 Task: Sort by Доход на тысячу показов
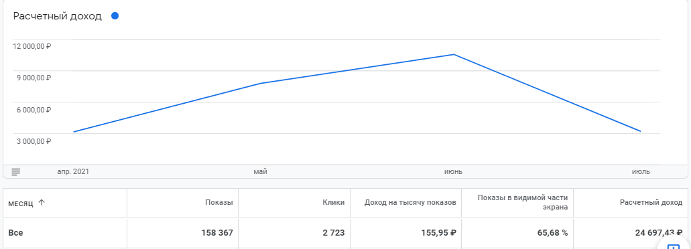point(410,203)
